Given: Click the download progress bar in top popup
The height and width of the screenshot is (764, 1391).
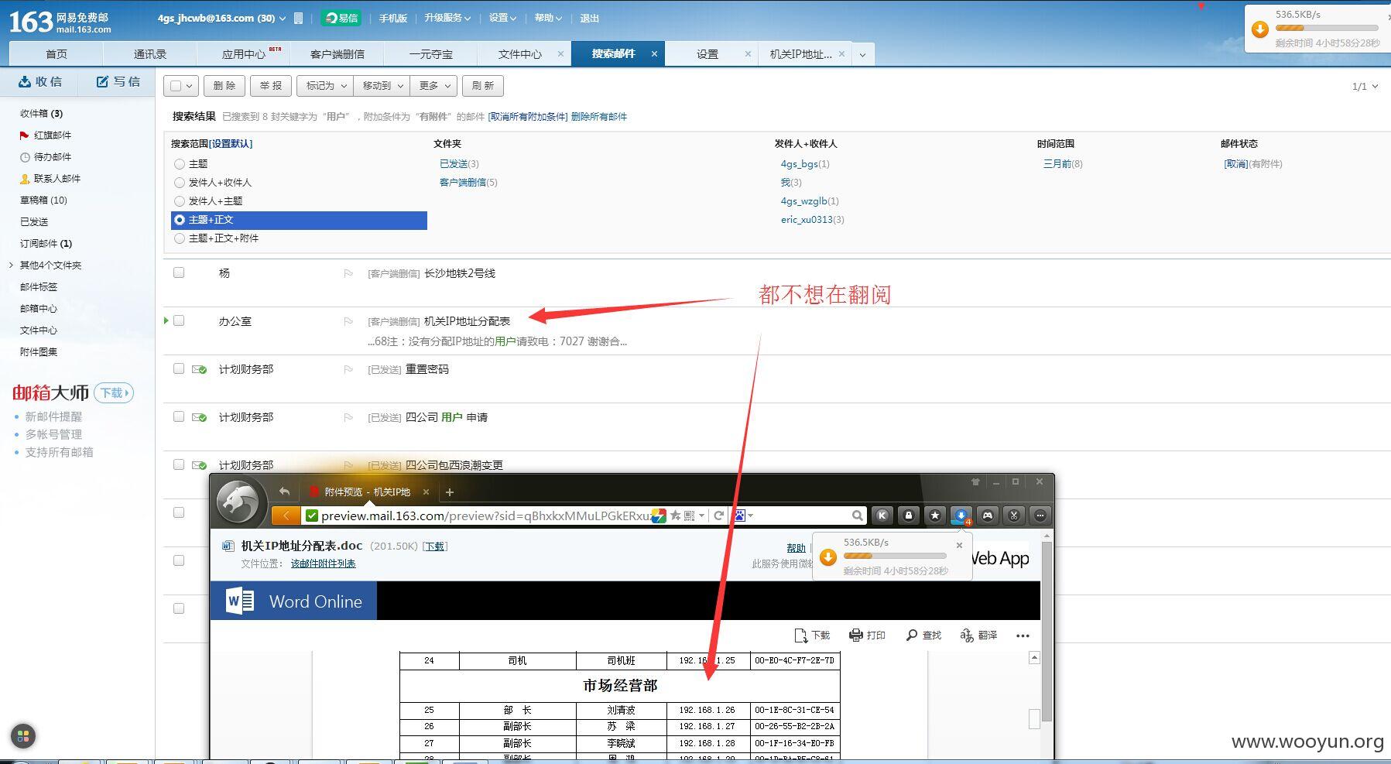Looking at the screenshot, I should pyautogui.click(x=1326, y=29).
